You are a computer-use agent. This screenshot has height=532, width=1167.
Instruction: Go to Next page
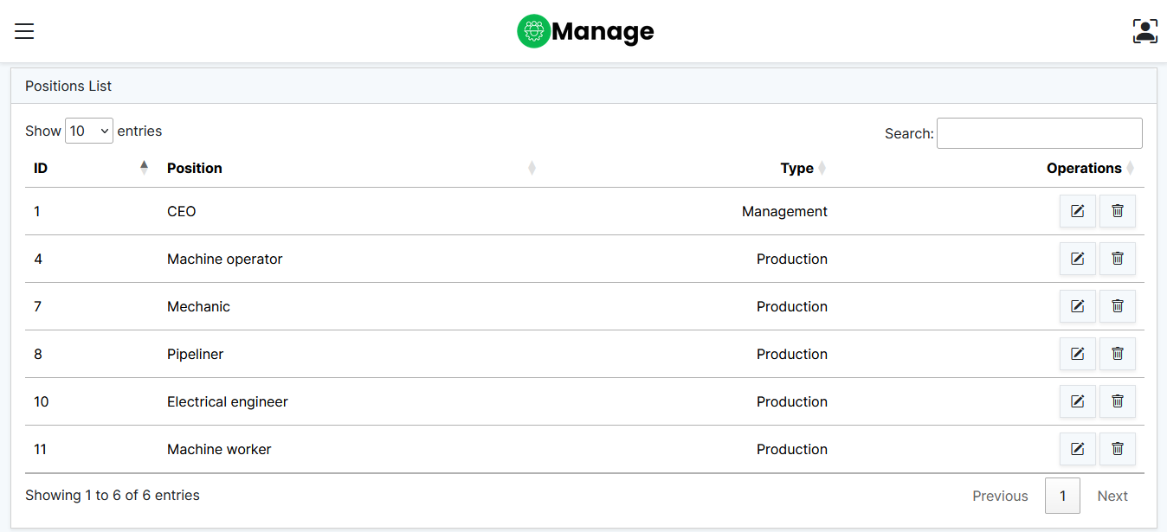pyautogui.click(x=1112, y=496)
